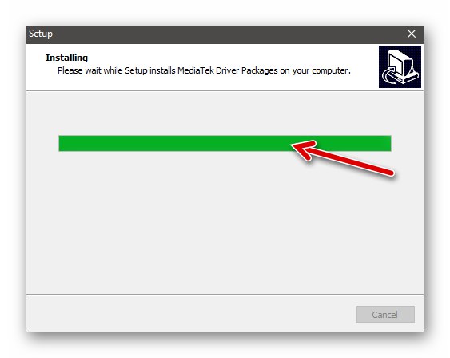450x358 pixels.
Task: Click the words "on your computer" in message
Action: 314,70
